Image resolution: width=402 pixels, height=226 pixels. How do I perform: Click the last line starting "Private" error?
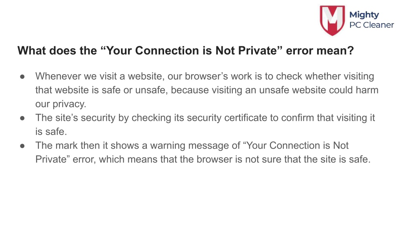203,159
